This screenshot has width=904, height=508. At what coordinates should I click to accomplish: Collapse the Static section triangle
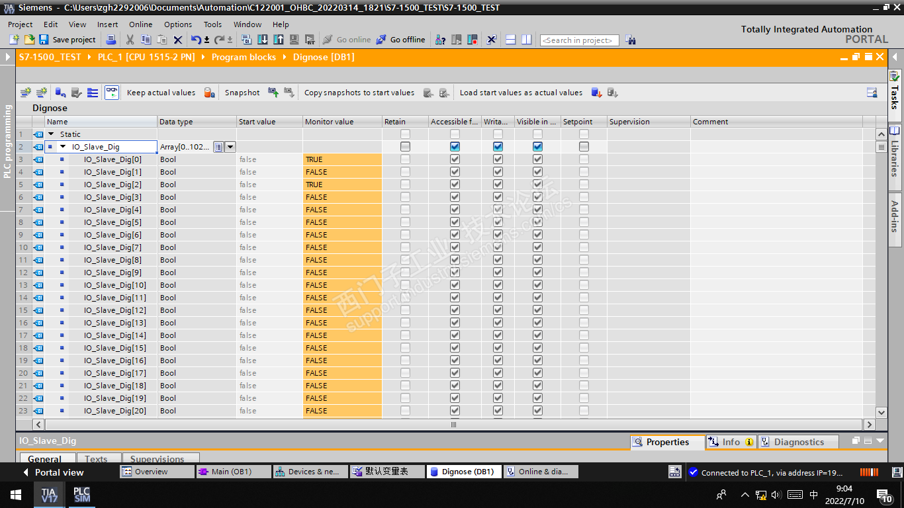(51, 134)
